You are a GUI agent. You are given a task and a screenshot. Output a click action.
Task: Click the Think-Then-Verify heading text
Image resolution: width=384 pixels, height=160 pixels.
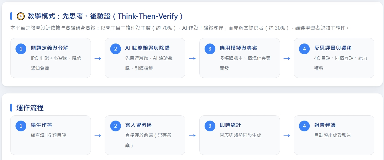[x=148, y=16]
